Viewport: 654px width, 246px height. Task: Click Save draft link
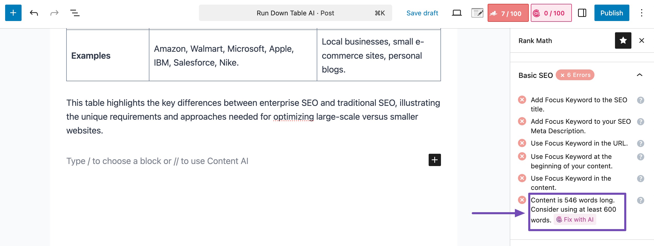(422, 13)
